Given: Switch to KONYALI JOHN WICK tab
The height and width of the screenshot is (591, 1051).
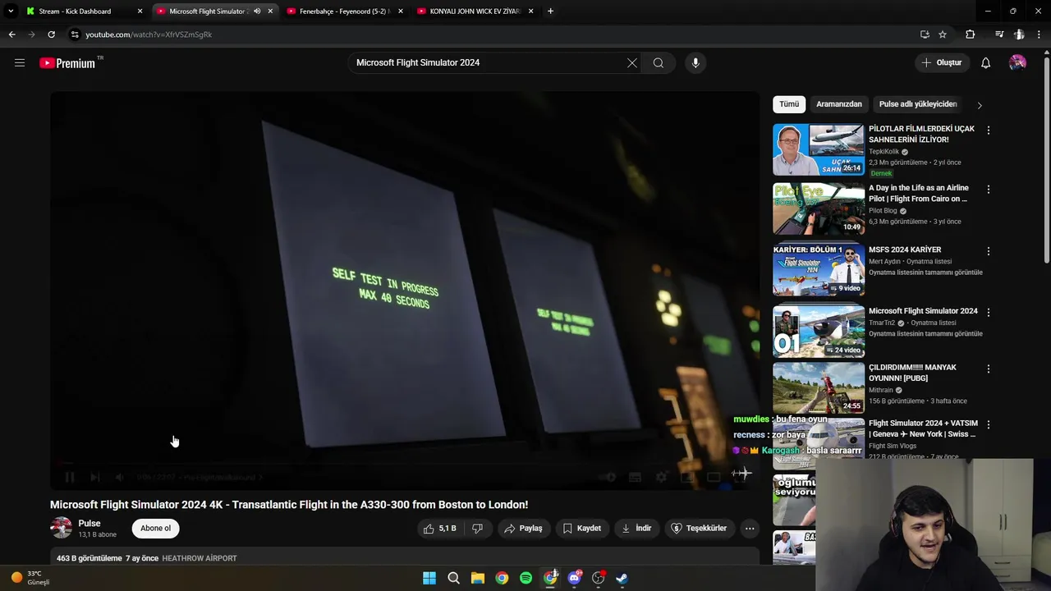Looking at the screenshot, I should [475, 11].
